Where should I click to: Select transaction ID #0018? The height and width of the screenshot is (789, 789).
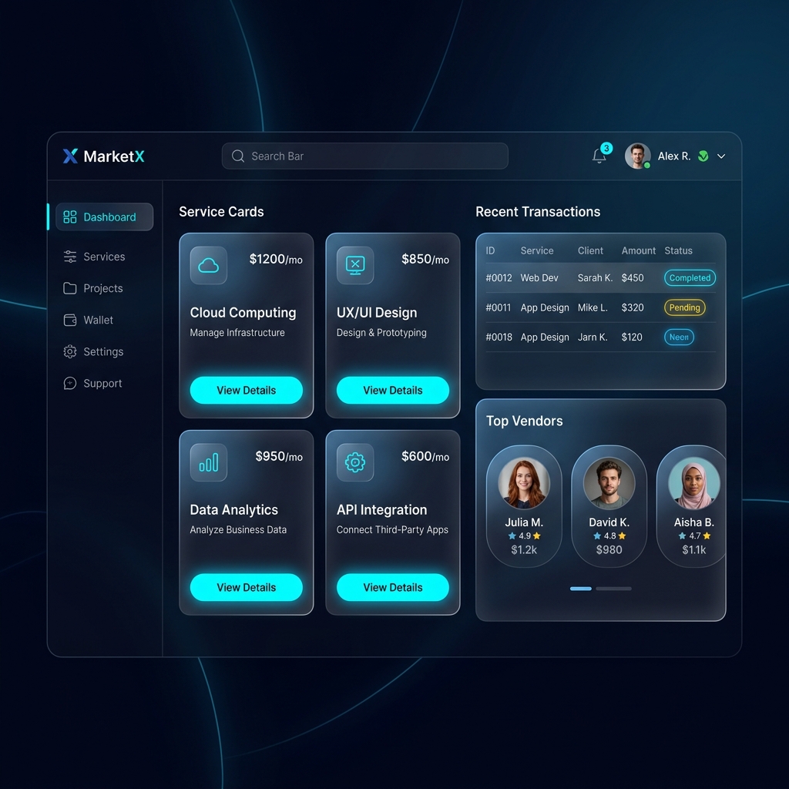pos(499,337)
